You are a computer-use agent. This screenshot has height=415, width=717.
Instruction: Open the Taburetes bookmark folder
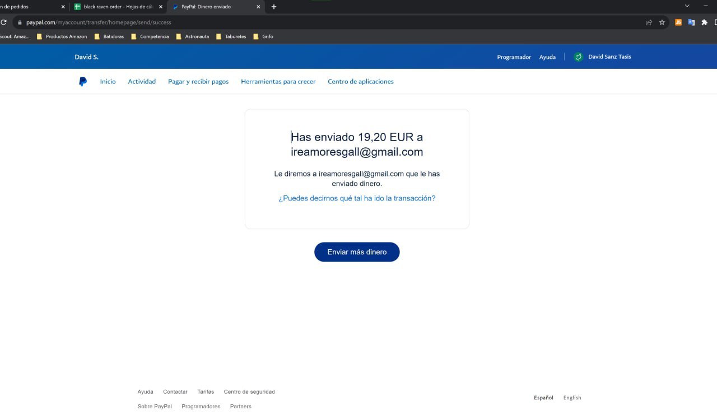(231, 36)
